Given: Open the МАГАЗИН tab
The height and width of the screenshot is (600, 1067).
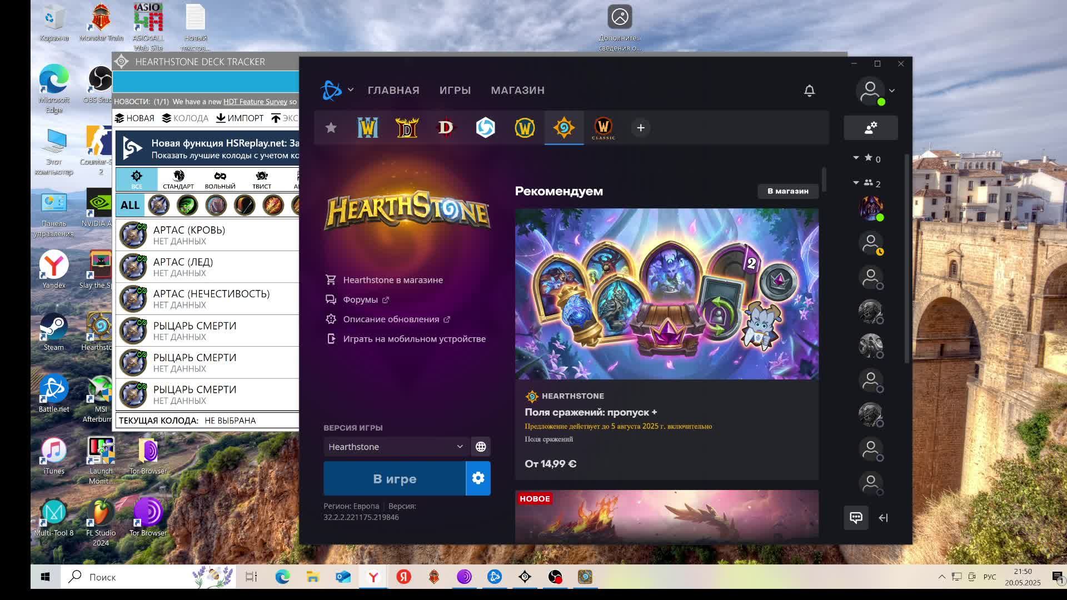Looking at the screenshot, I should click(517, 91).
